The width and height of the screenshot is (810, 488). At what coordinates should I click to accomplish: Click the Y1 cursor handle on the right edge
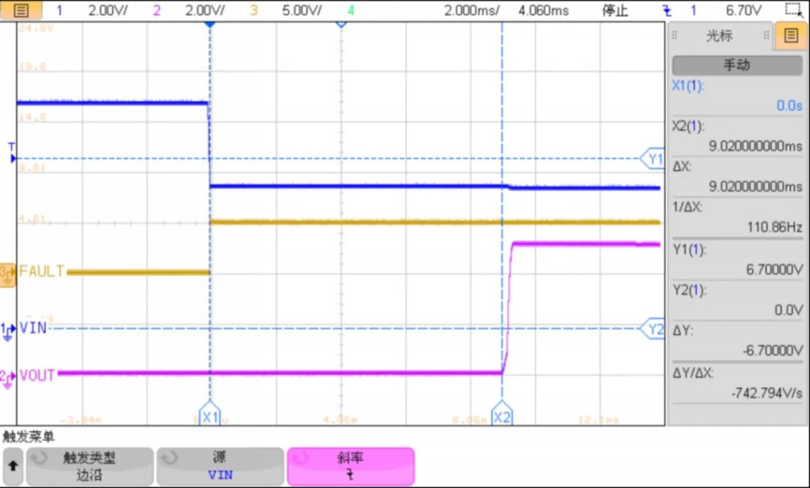tap(654, 159)
